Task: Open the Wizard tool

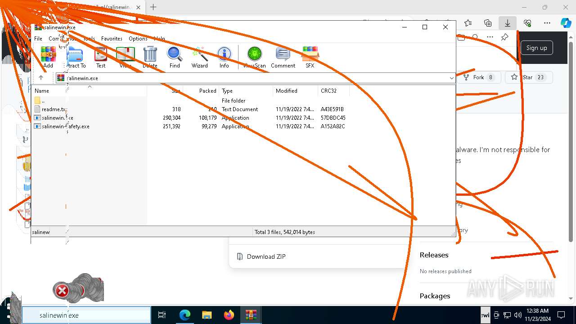Action: (x=199, y=57)
